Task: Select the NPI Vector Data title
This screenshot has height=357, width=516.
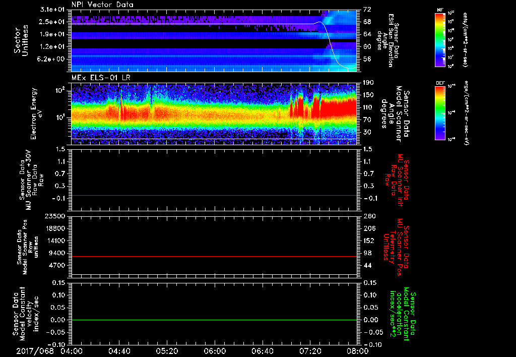Action: point(102,5)
